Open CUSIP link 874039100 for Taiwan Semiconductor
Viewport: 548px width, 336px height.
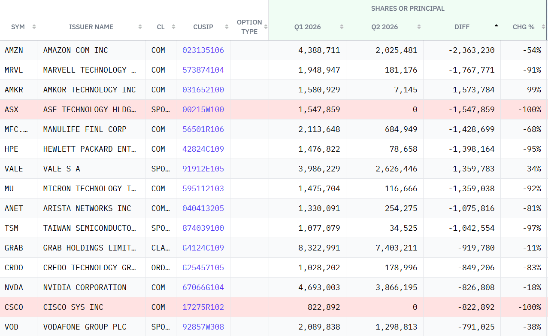(203, 228)
